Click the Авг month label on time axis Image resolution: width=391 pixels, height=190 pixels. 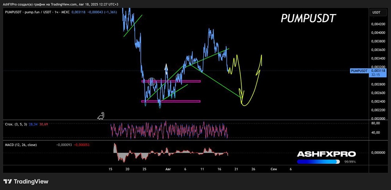pos(168,169)
